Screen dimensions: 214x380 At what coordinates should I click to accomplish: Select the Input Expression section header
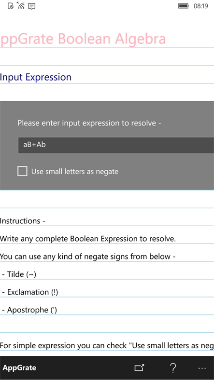[36, 77]
